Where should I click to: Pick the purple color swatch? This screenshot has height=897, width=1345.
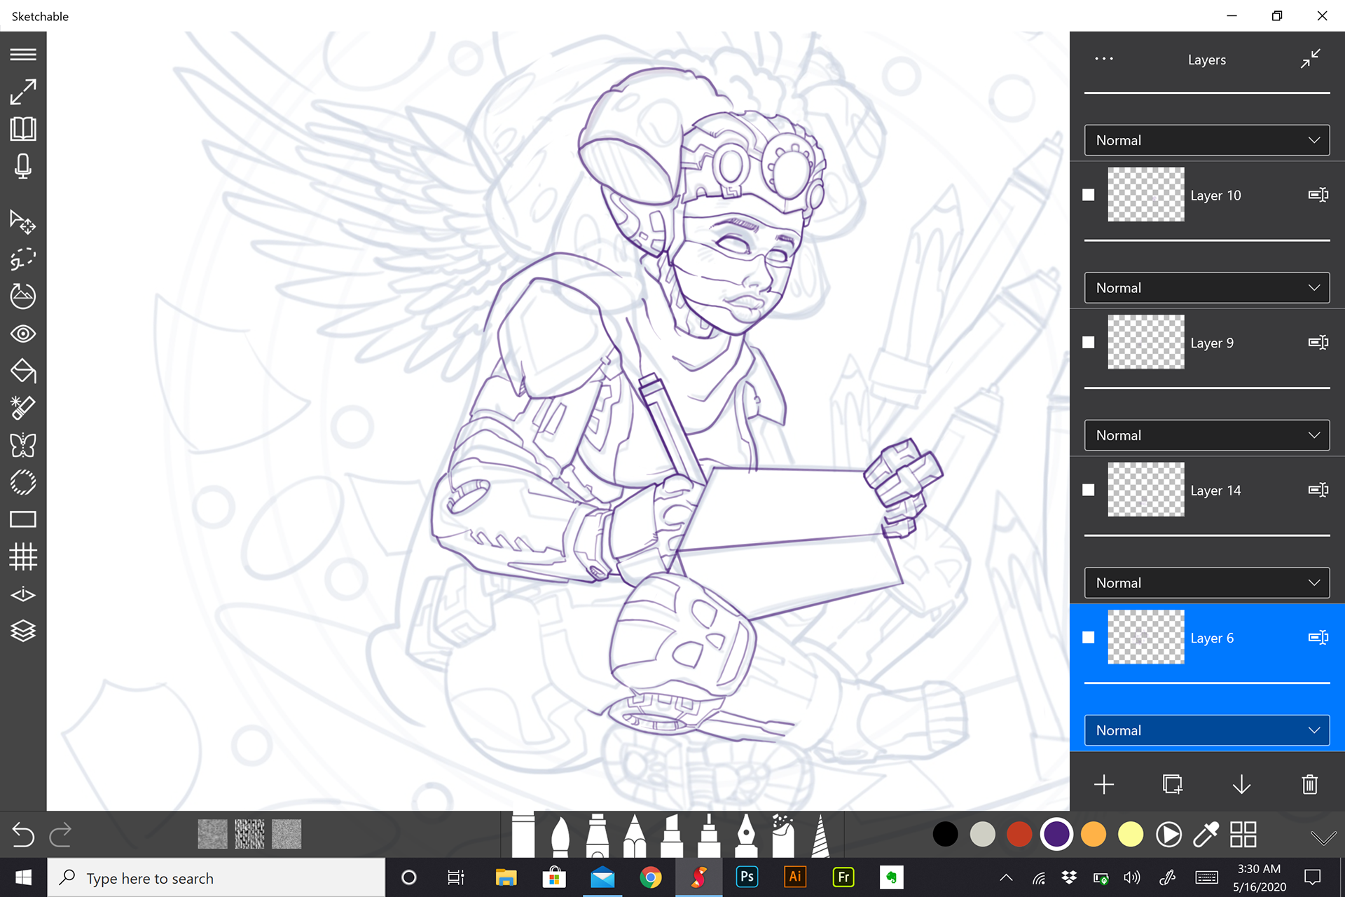pos(1057,835)
